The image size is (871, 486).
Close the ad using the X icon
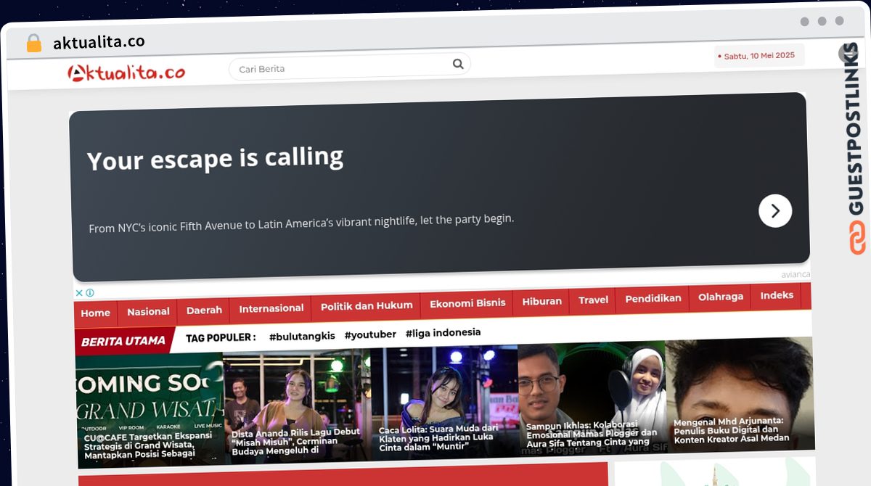[79, 293]
